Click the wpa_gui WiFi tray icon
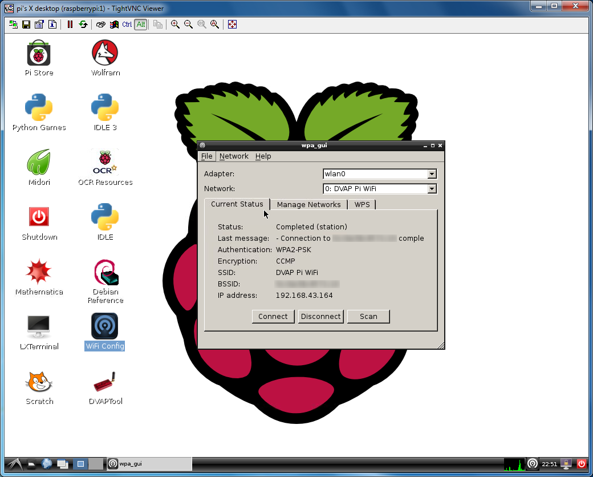The width and height of the screenshot is (593, 477). click(532, 464)
